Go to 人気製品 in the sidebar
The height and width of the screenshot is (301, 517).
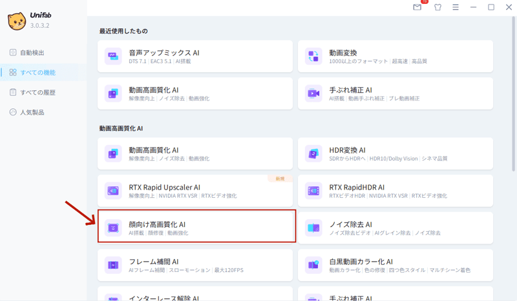[x=32, y=112]
